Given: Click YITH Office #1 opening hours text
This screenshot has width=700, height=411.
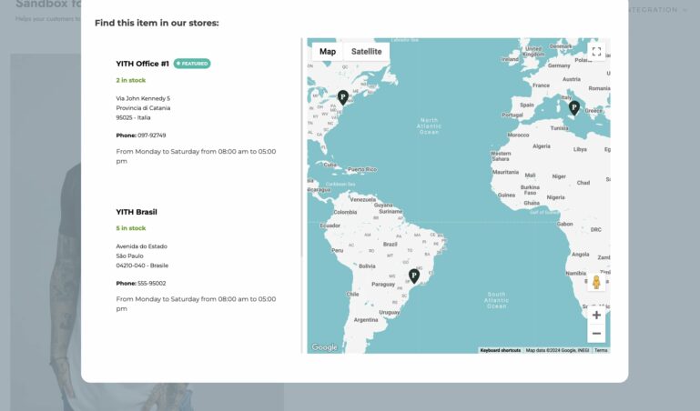Looking at the screenshot, I should (x=196, y=156).
